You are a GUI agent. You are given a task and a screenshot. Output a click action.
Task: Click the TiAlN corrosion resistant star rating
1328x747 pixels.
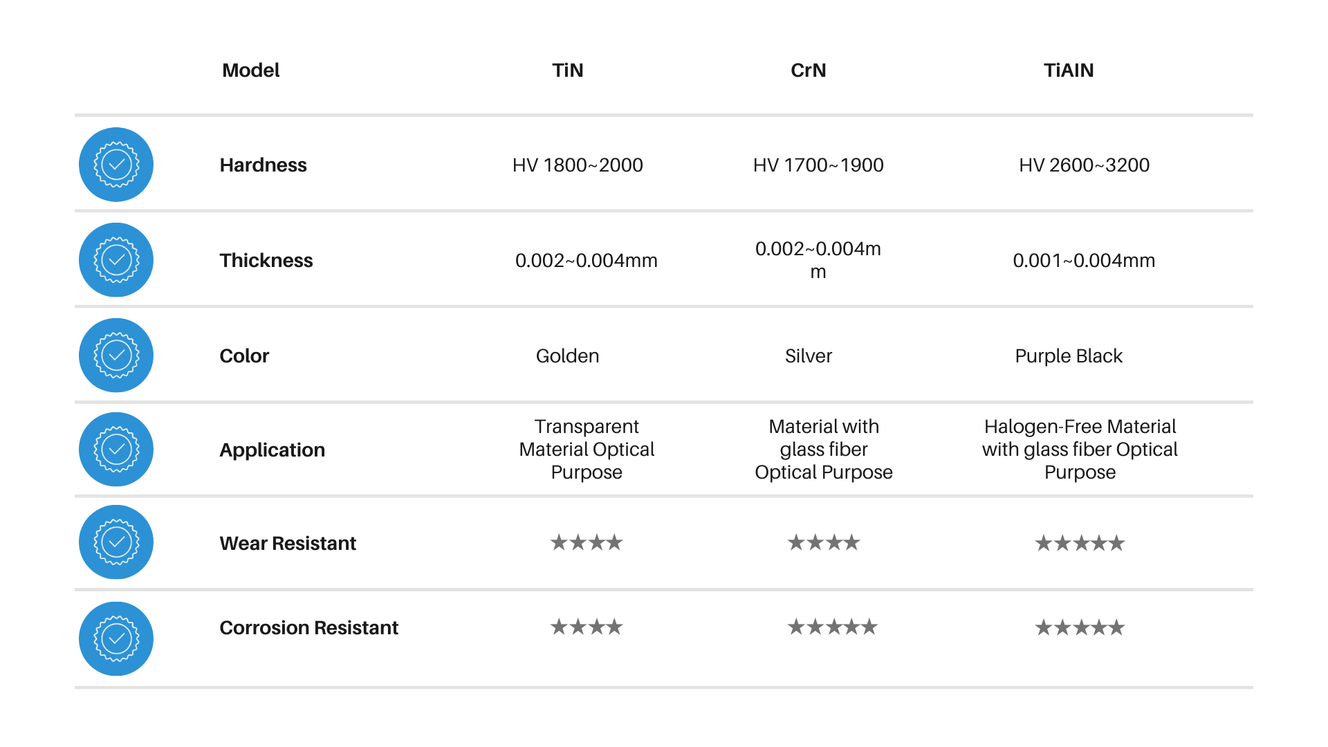click(x=1080, y=628)
